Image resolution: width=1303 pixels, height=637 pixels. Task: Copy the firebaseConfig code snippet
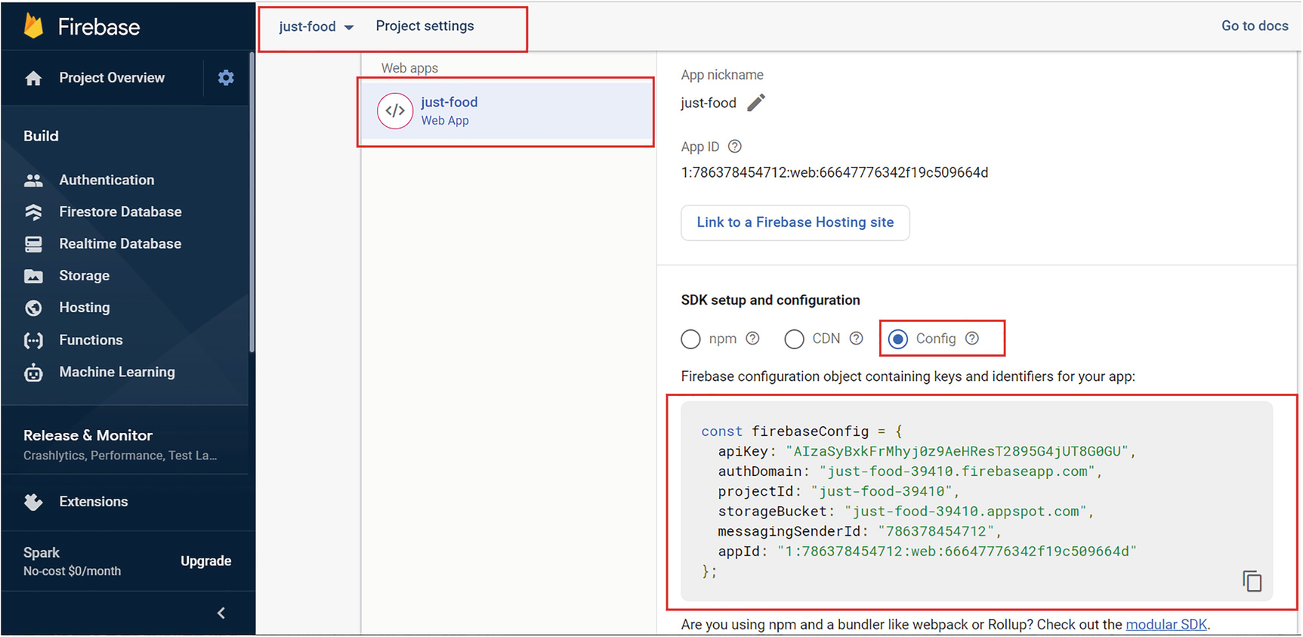pos(1252,581)
